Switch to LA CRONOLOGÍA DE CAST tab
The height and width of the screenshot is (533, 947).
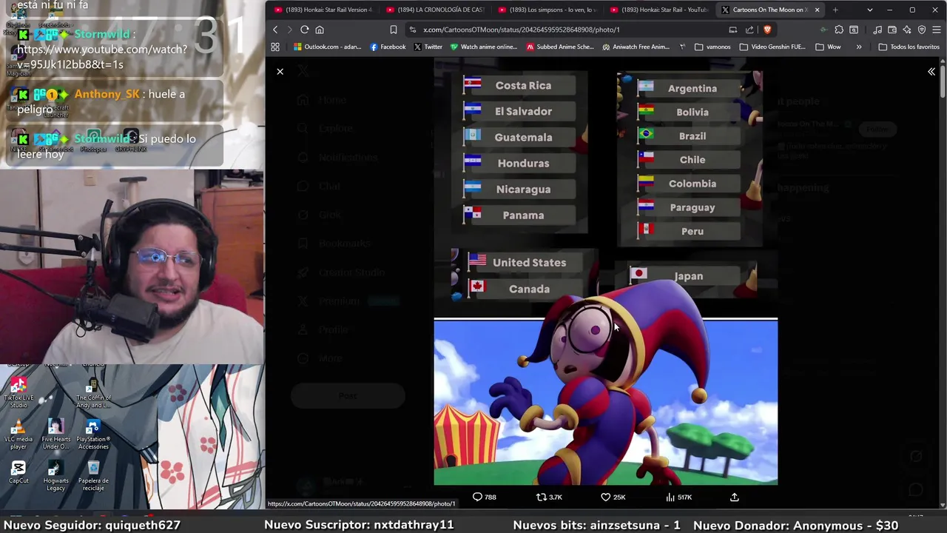pos(436,10)
